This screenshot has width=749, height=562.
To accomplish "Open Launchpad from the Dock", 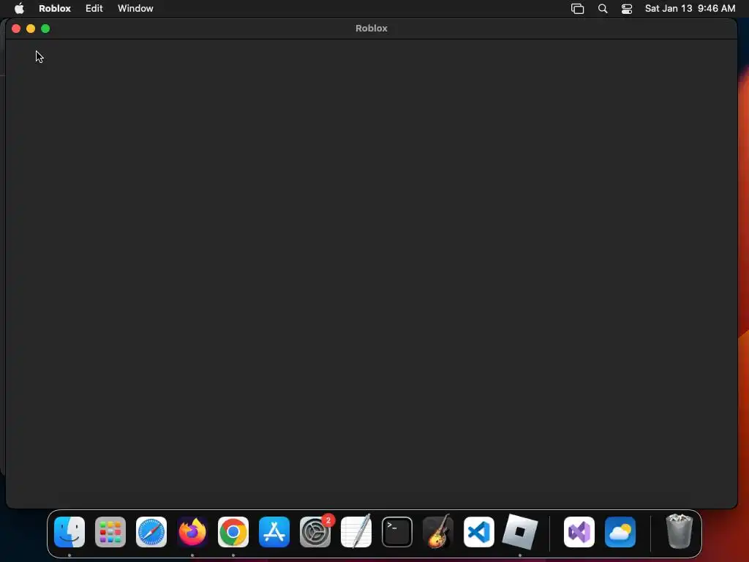I will (x=110, y=532).
